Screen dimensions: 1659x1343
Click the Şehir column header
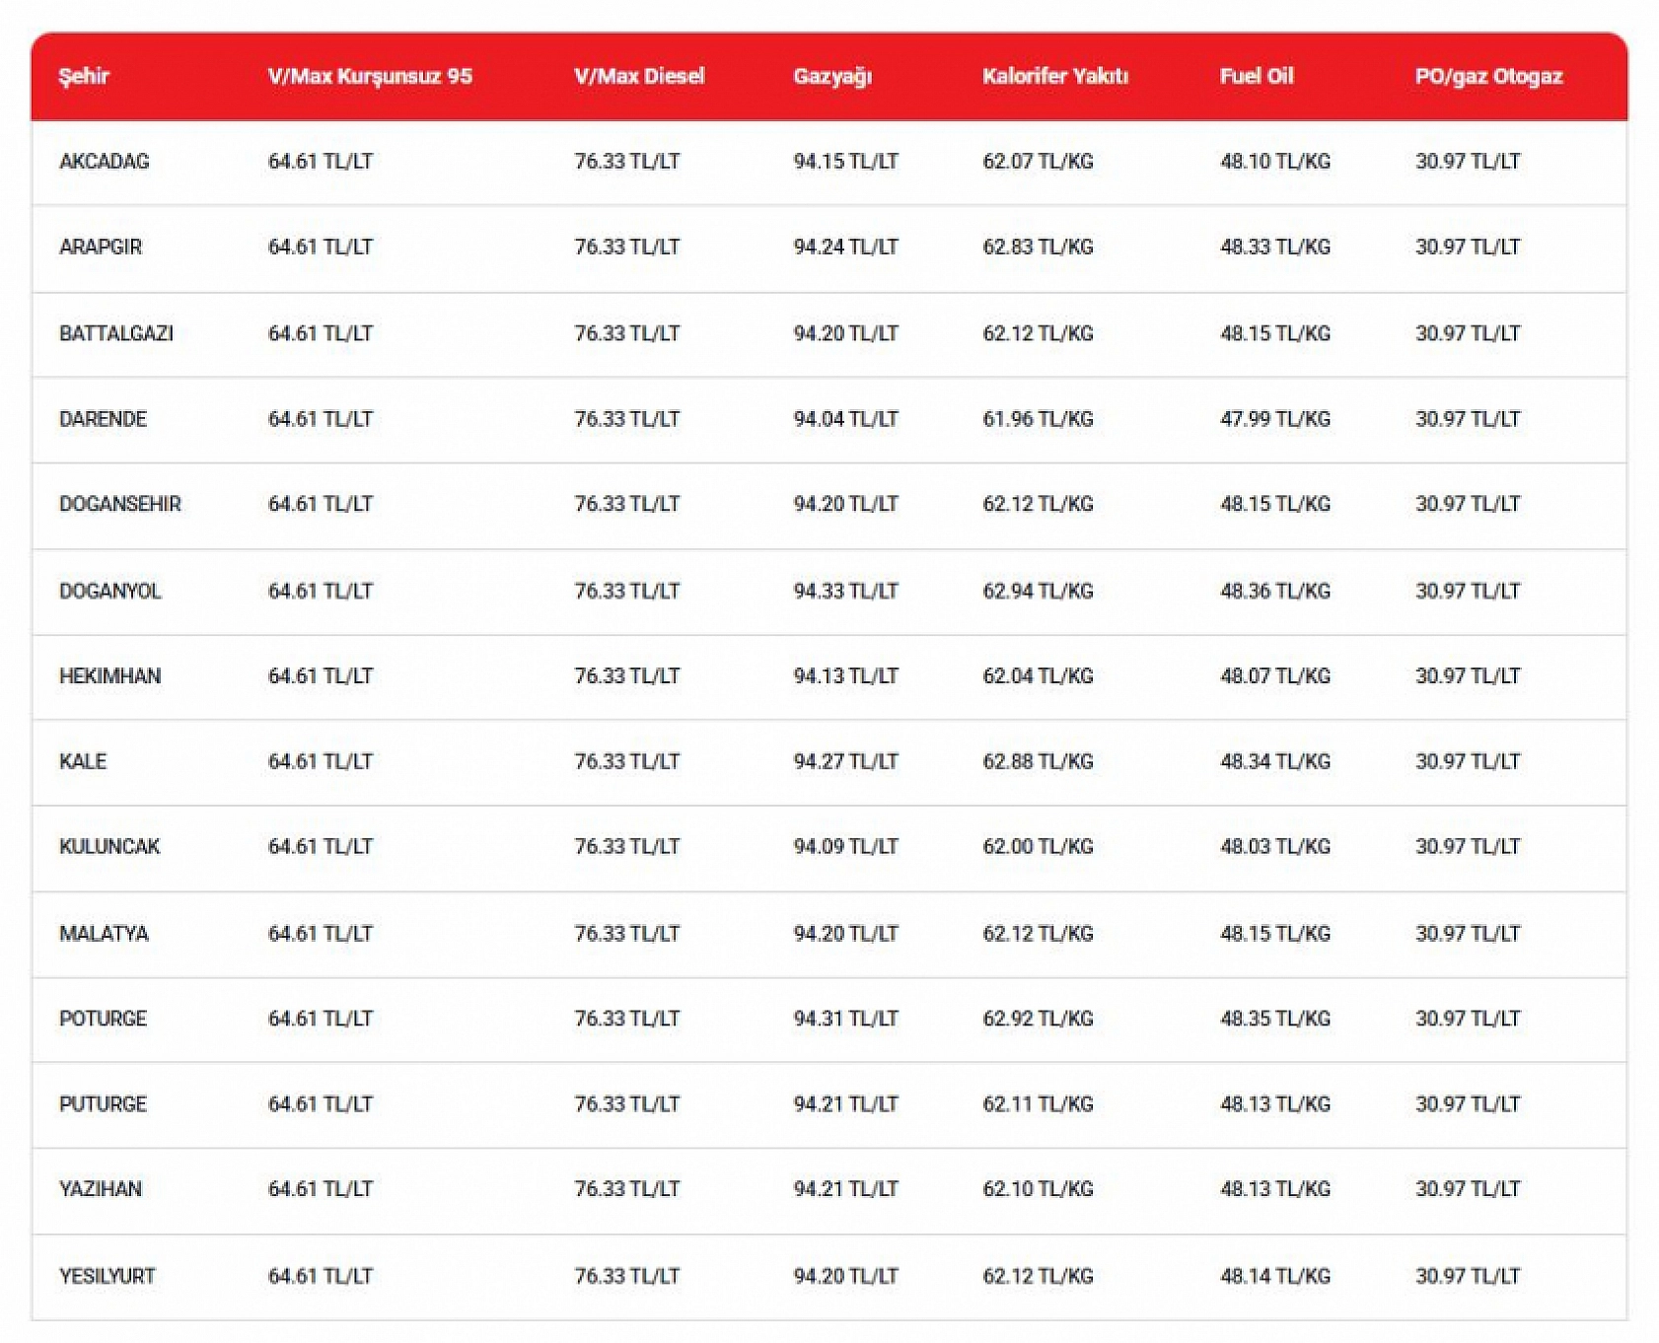84,76
